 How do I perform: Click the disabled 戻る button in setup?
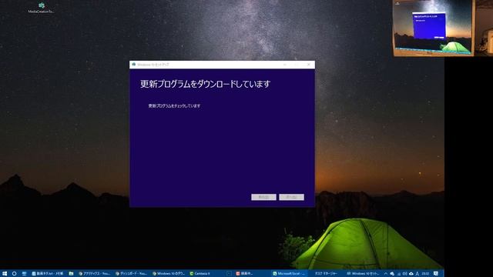(x=263, y=197)
